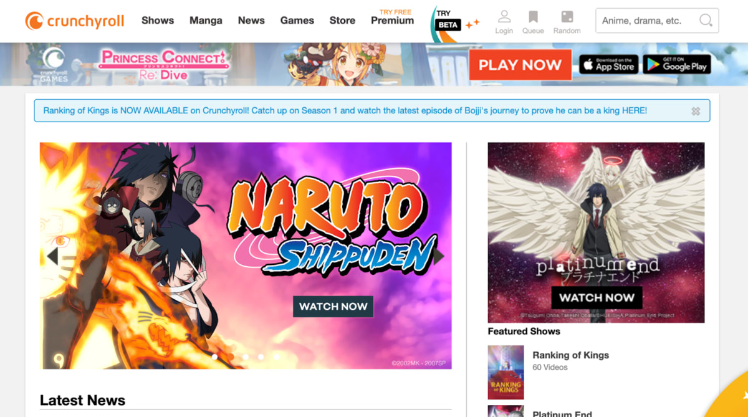
Task: Open the Try Free Premium menu item
Action: [x=392, y=17]
